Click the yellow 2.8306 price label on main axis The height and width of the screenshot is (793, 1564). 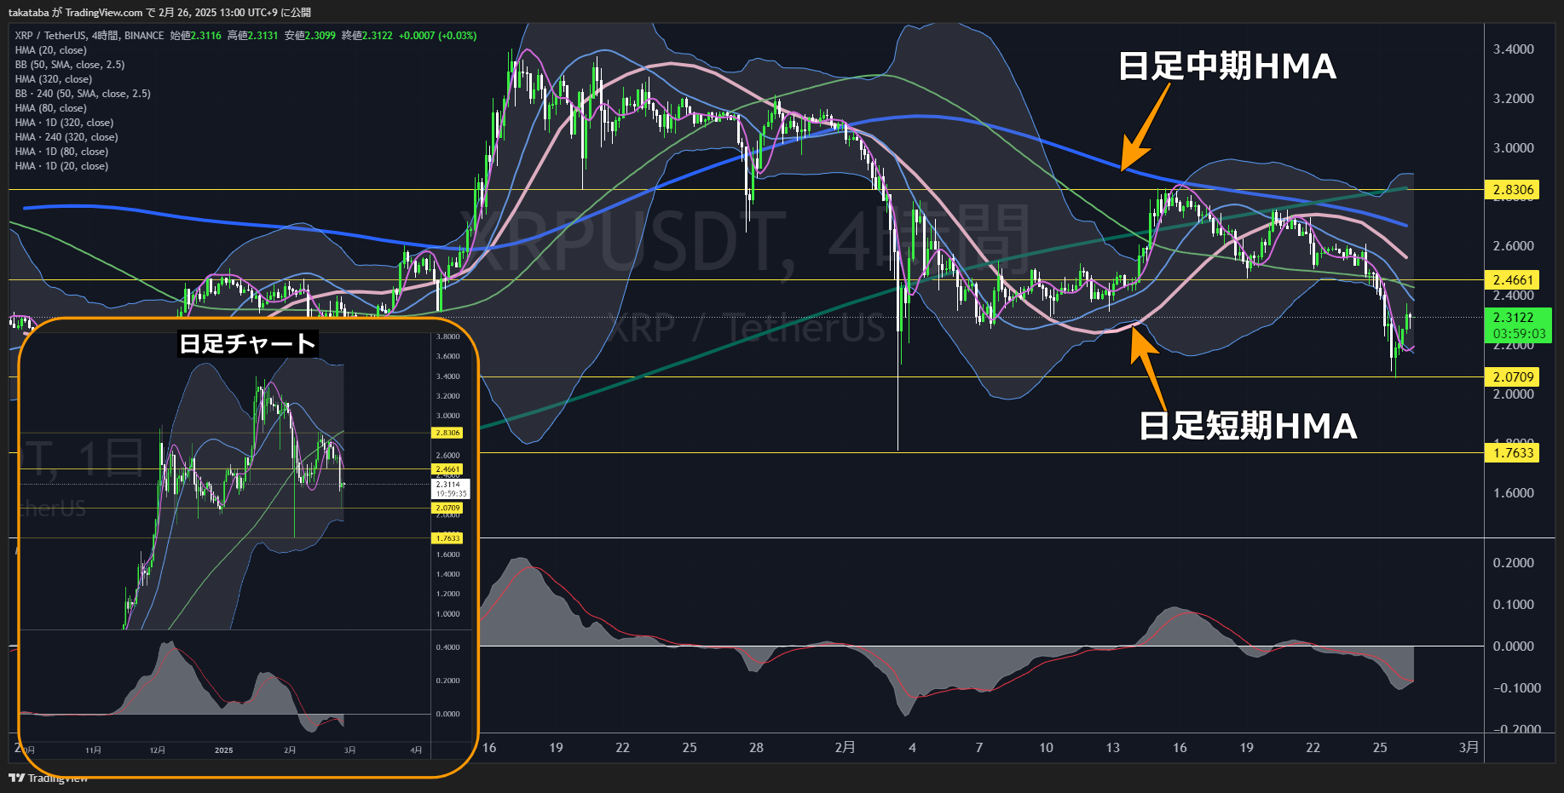pyautogui.click(x=1513, y=190)
